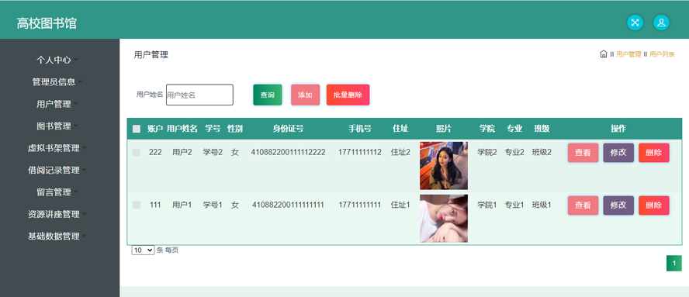Viewport: 689px width, 297px height.
Task: Edit 用户2 with the 修改 button
Action: 618,153
